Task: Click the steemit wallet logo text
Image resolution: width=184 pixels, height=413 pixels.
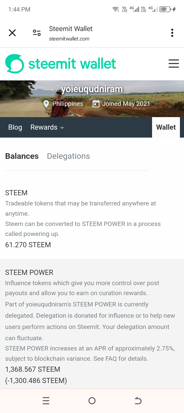Action: 72,64
